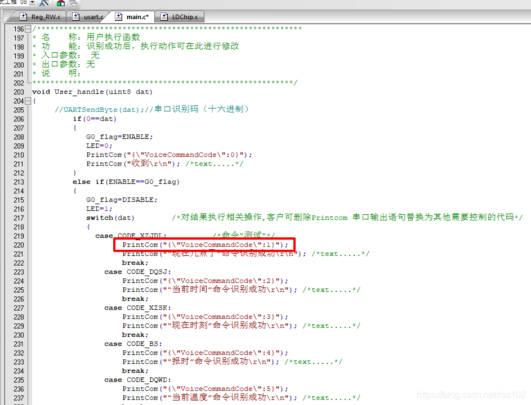Click the PrintCom("收到\r\n") line
This screenshot has height=405, width=531.
164,164
